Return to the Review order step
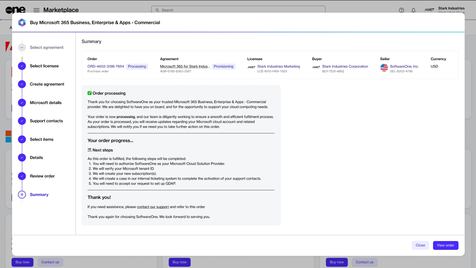This screenshot has height=268, width=476. point(42,176)
